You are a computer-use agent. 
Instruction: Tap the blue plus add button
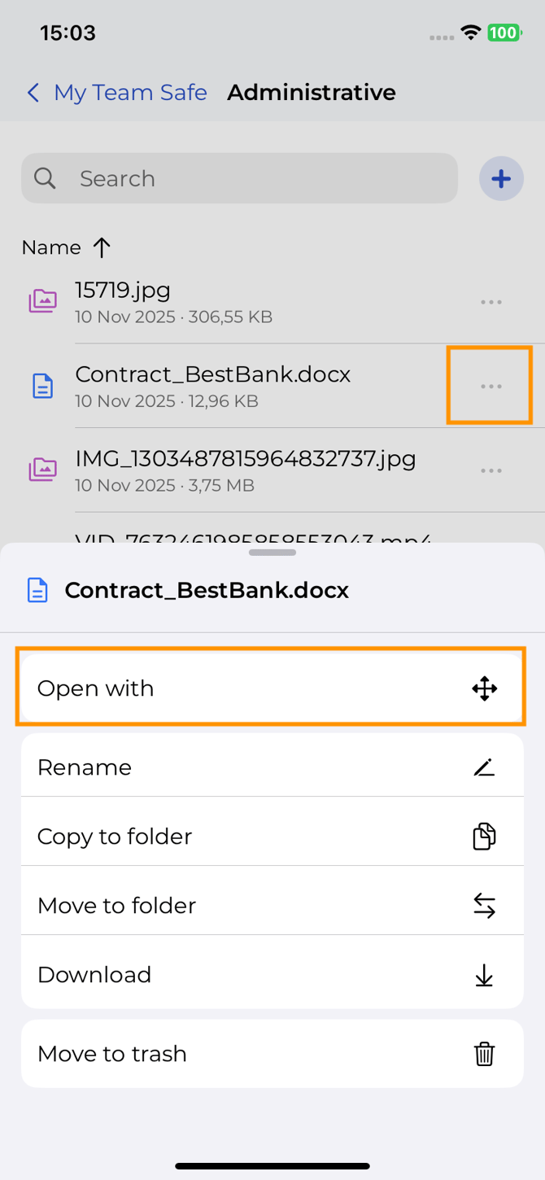click(501, 178)
